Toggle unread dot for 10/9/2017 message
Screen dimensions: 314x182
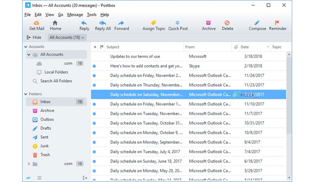94,133
